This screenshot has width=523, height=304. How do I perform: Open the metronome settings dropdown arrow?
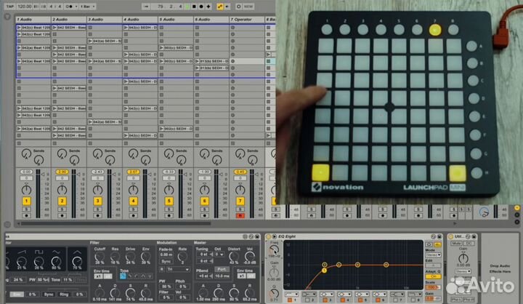[76, 7]
